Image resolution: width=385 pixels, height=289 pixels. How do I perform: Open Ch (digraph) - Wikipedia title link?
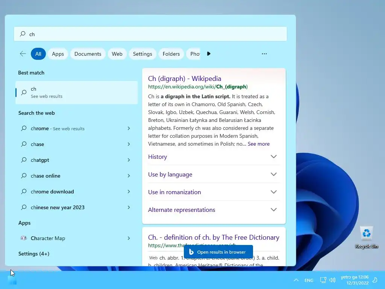point(185,79)
